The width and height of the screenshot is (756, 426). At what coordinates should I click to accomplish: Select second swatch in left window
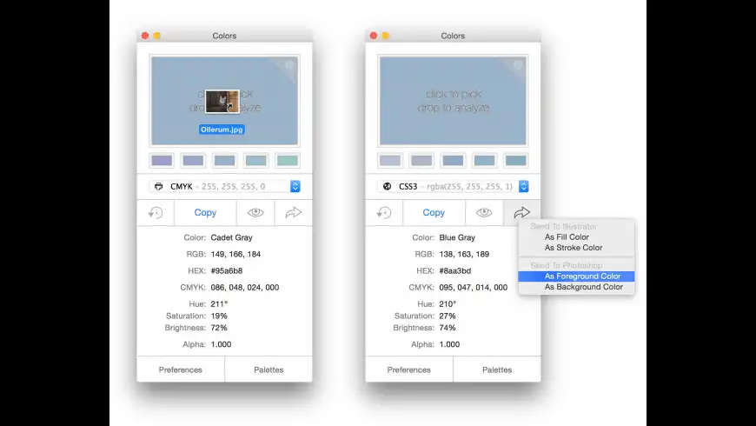[x=193, y=160]
